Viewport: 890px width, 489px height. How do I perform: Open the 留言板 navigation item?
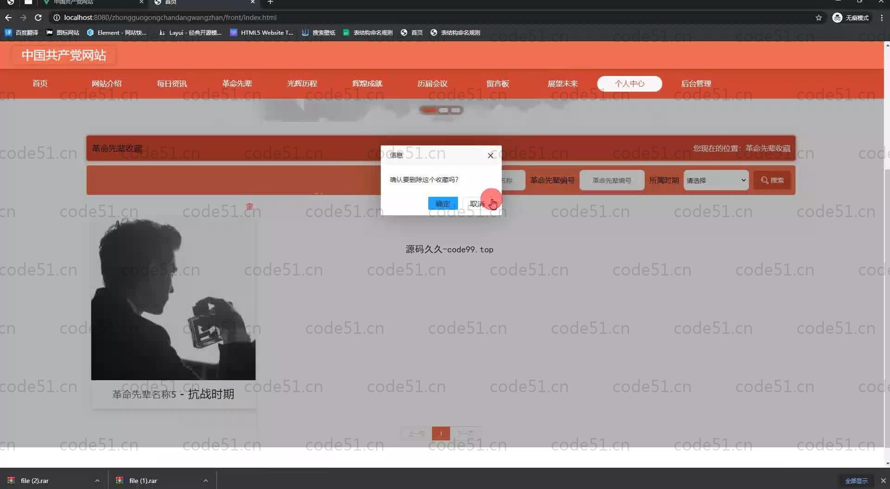pos(498,83)
